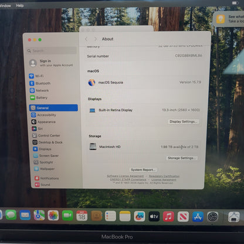
Task: Launch Messages from the Dock
Action: [11, 215]
